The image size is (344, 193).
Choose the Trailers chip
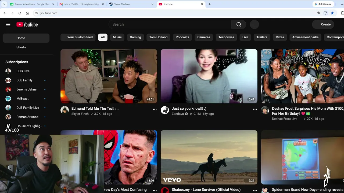pyautogui.click(x=262, y=37)
